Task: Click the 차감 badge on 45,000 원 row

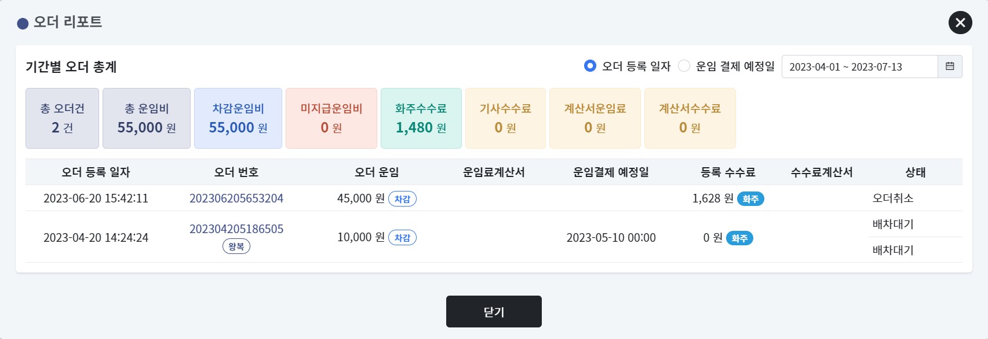Action: (402, 199)
